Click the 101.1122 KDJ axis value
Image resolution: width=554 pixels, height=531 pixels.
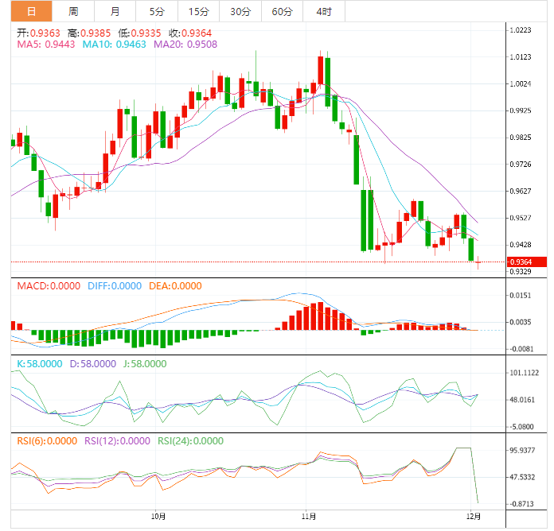(525, 374)
